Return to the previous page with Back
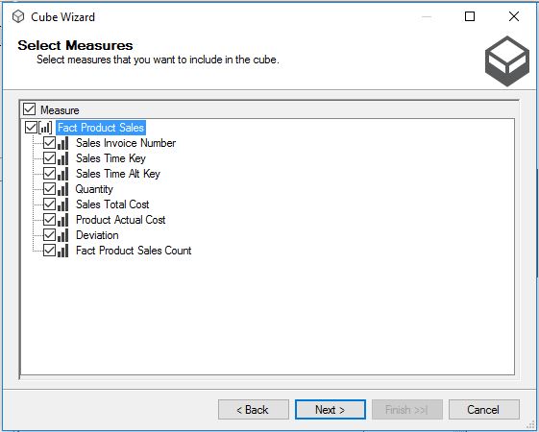 pos(254,409)
